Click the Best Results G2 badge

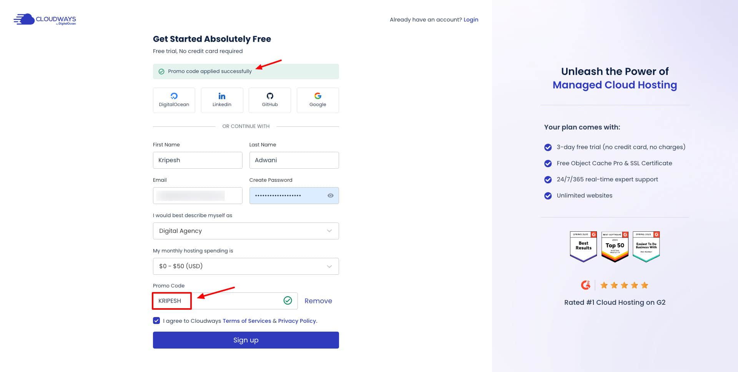pyautogui.click(x=583, y=246)
